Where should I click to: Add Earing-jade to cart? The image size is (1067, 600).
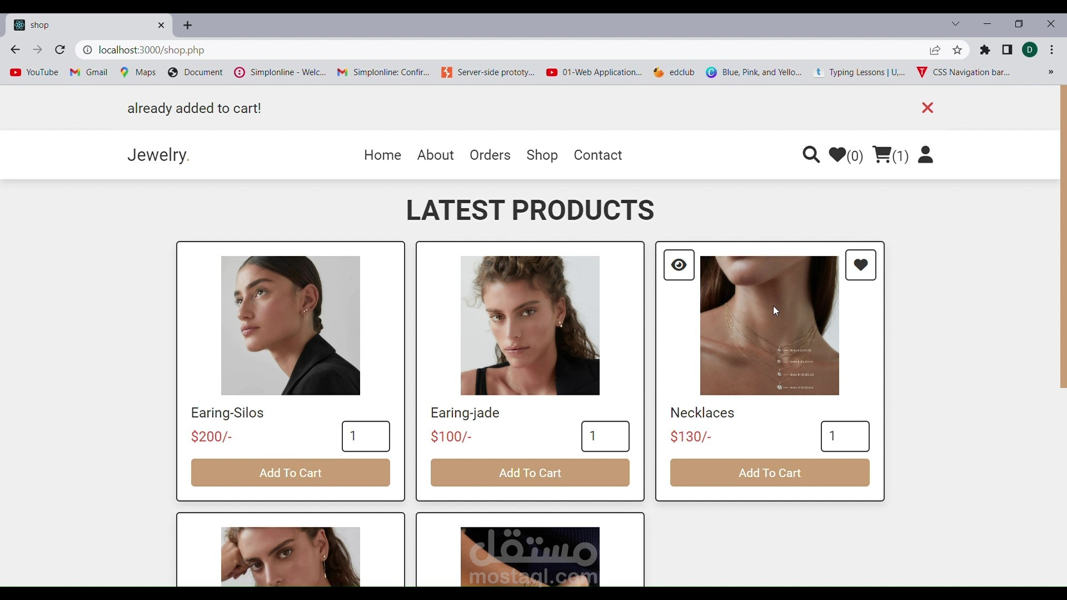coord(530,473)
